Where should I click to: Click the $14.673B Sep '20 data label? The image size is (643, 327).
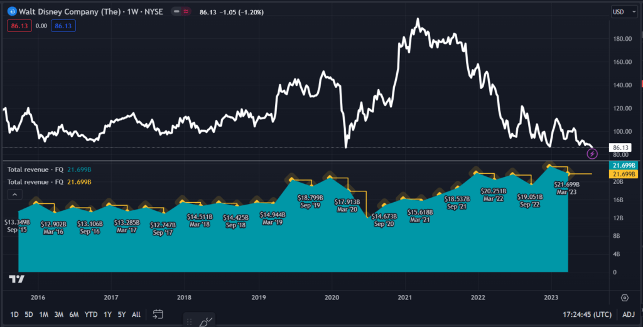point(384,220)
